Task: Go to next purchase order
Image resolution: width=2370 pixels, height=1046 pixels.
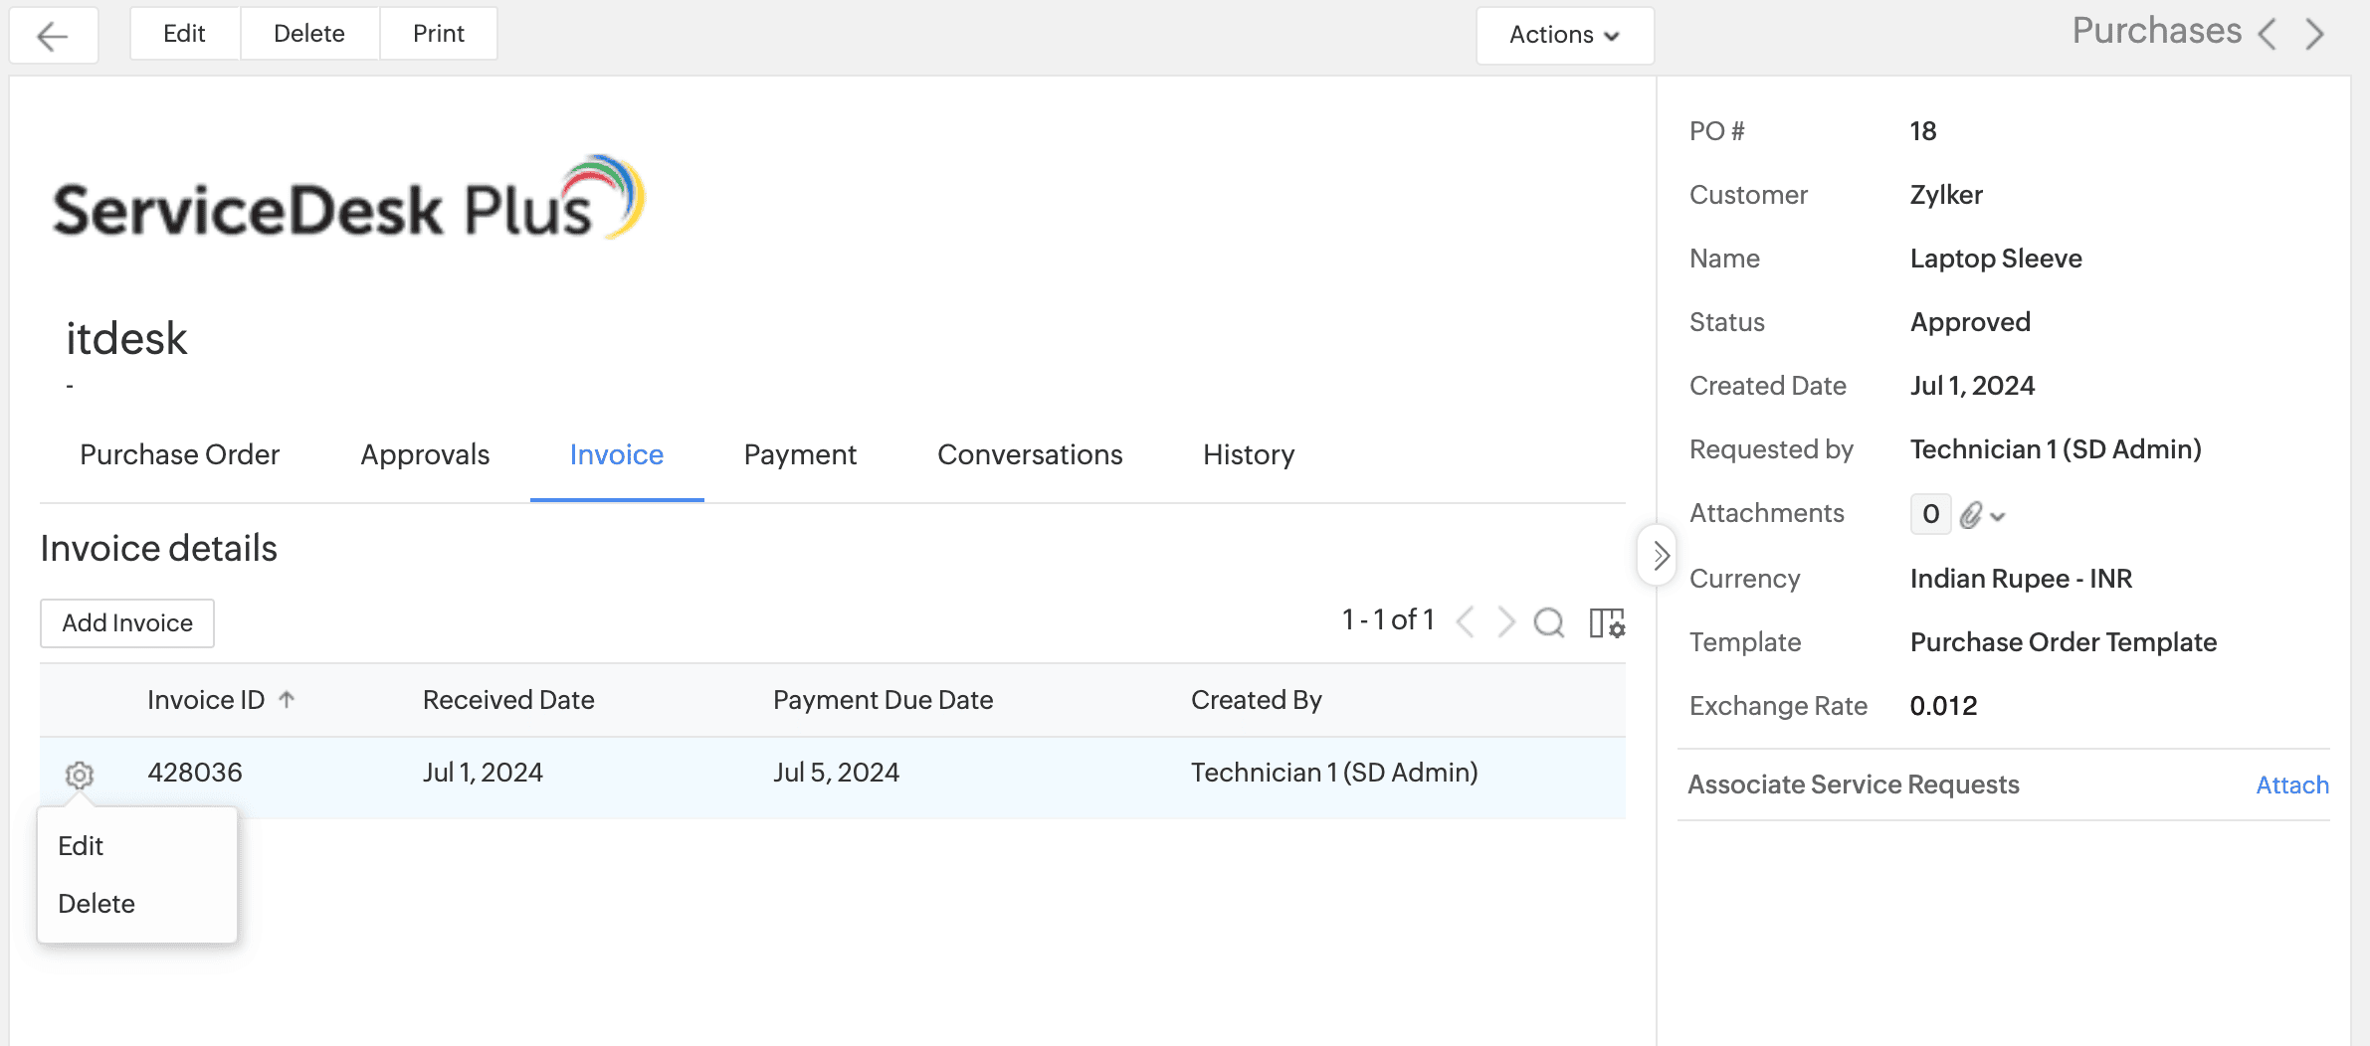Action: tap(2315, 34)
